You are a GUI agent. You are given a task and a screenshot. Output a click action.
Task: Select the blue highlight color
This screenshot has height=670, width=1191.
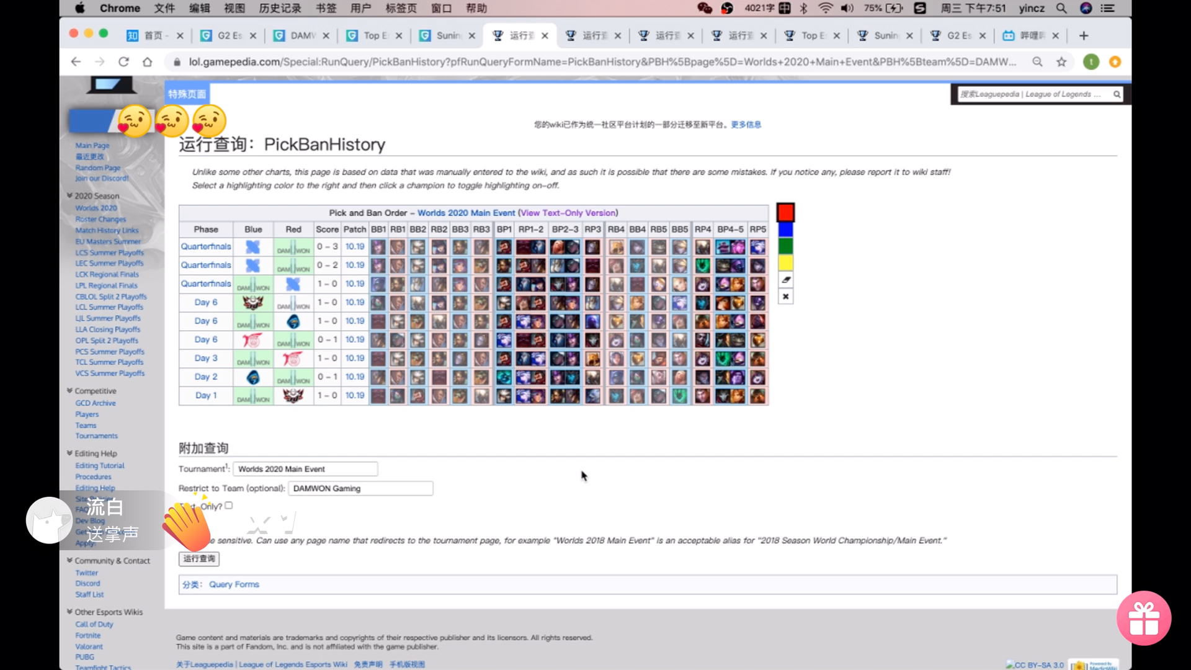[x=785, y=230]
